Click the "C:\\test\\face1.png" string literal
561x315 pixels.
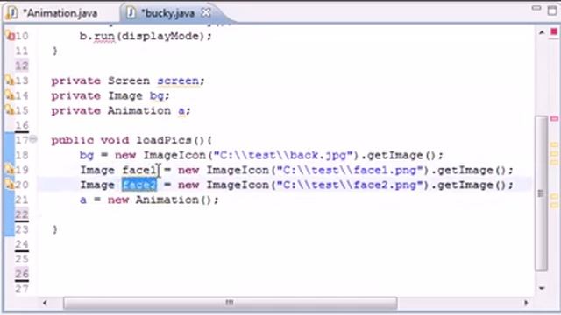point(350,170)
